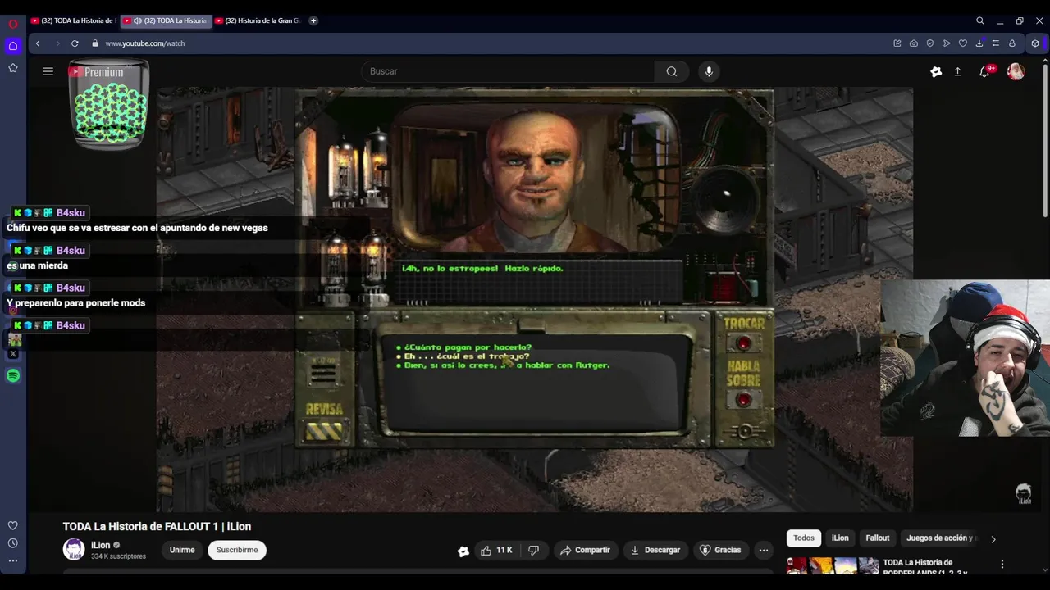Screen dimensions: 1050x590
Task: Open iLion channel name link
Action: coord(100,545)
